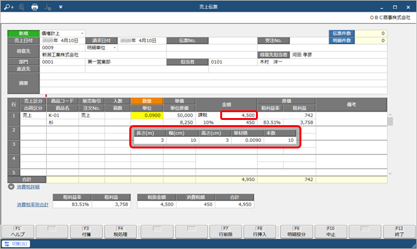Click the F7 行削除 button
417x249 pixels.
[x=225, y=231]
